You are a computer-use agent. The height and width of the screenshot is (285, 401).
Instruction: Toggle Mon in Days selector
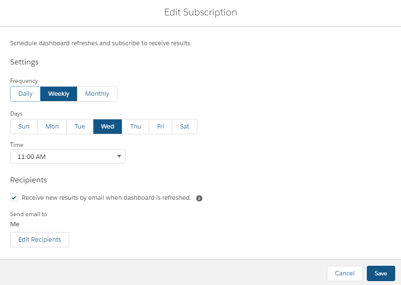[x=52, y=127]
